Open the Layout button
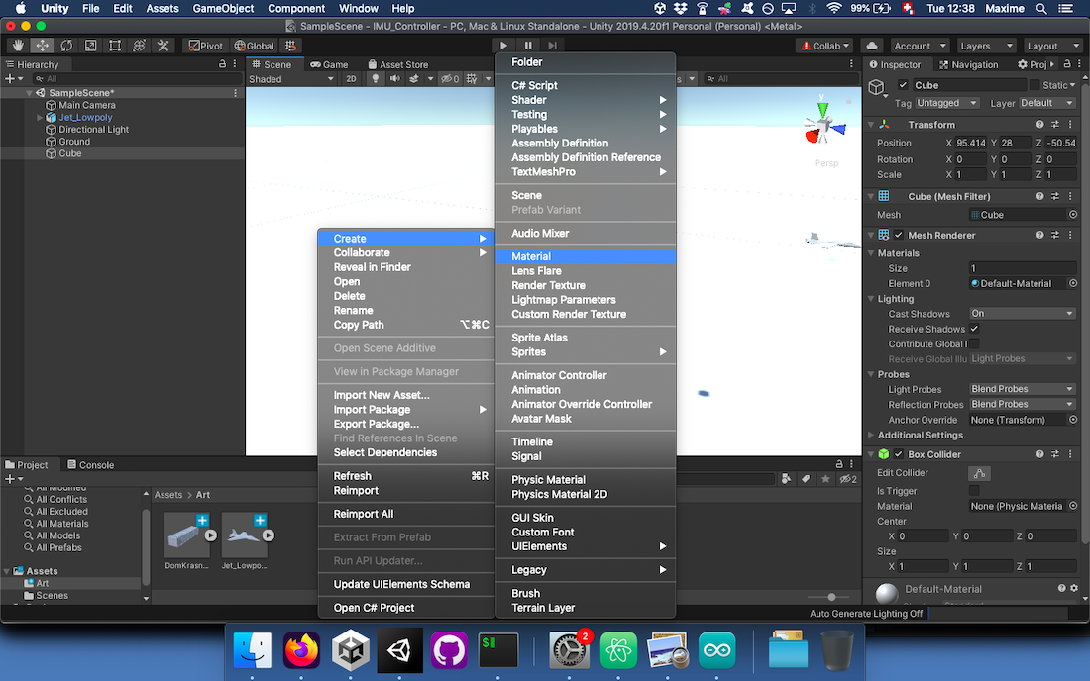1090x681 pixels. (1051, 46)
